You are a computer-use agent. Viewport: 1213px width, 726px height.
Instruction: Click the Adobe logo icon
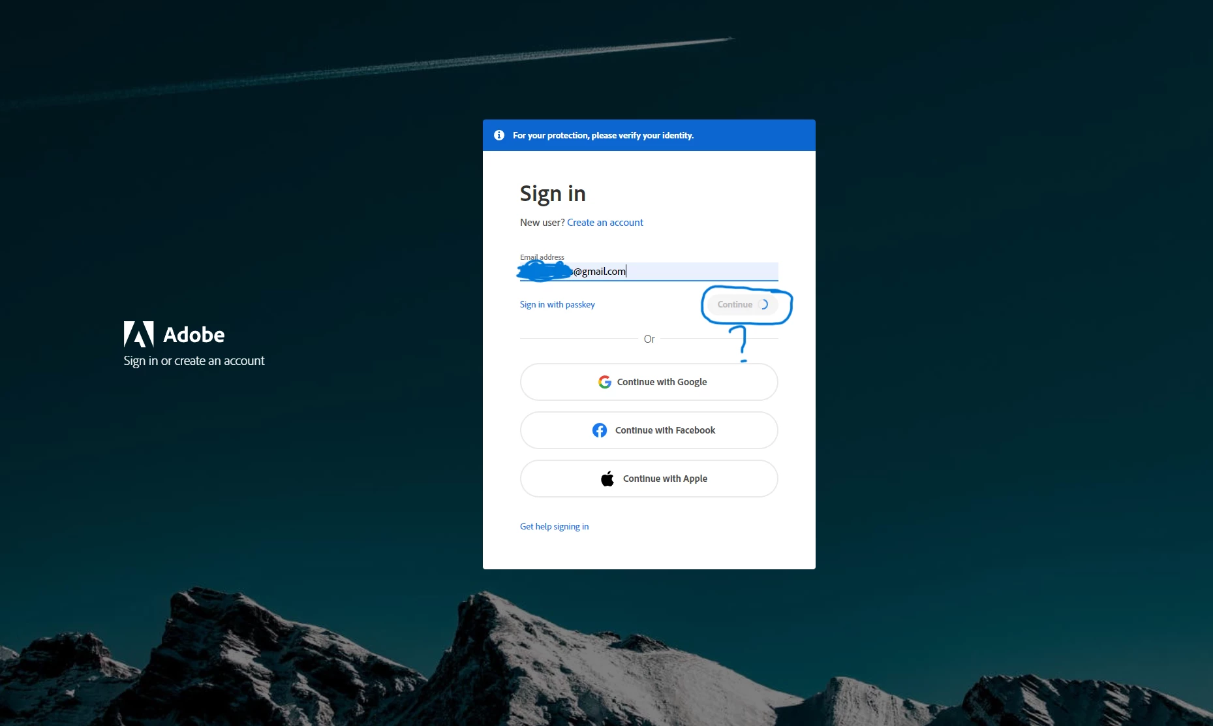pyautogui.click(x=139, y=334)
